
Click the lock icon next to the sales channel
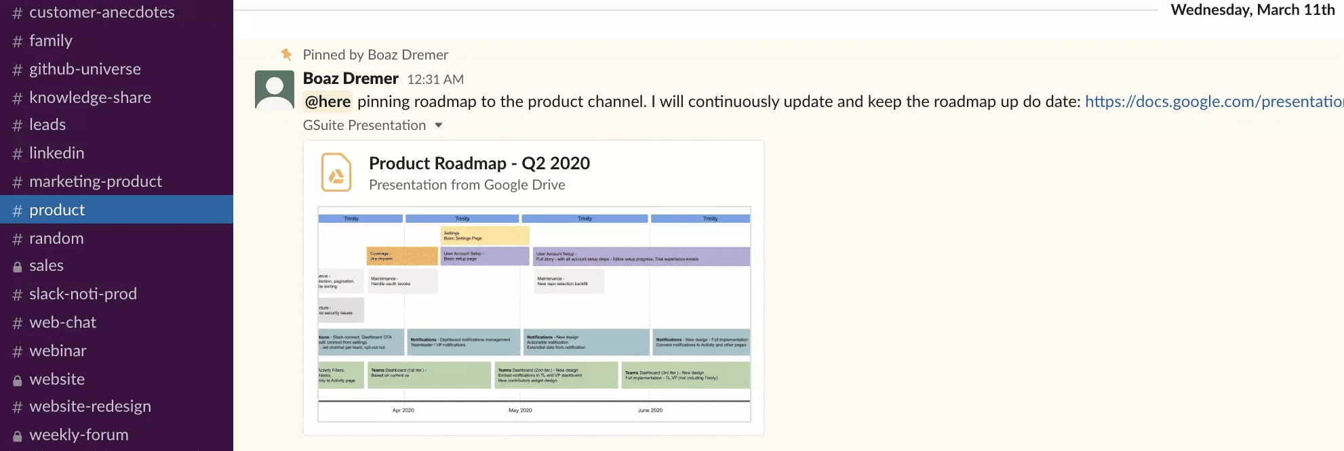(x=16, y=265)
